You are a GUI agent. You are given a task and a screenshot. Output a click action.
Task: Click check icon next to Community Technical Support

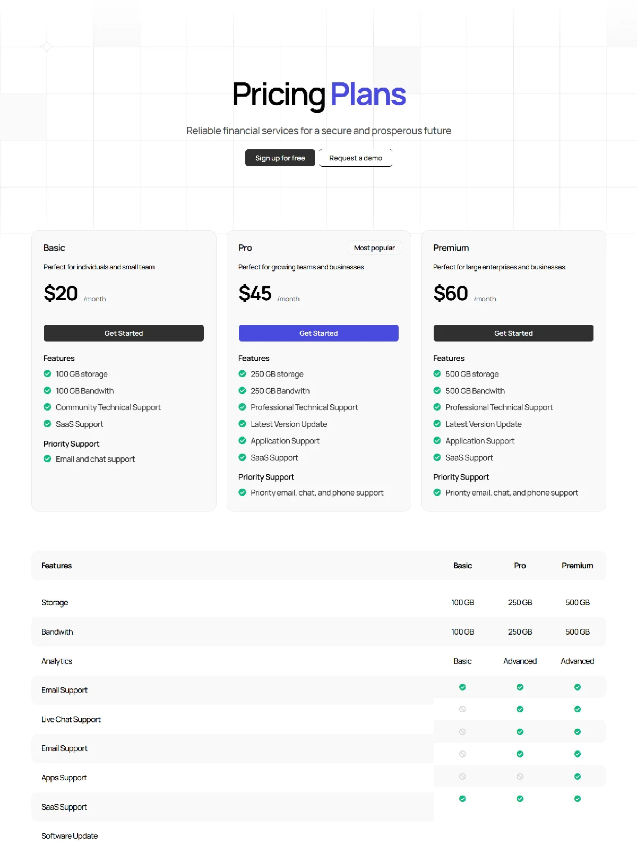[47, 407]
